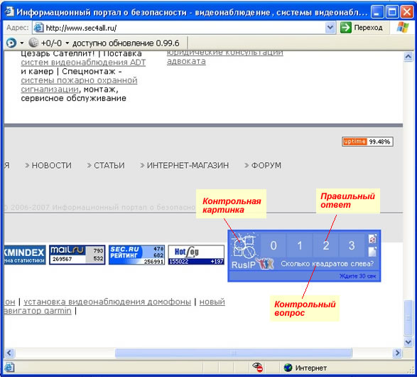Click the Интернет zone globe icon
The width and height of the screenshot is (417, 377).
288,368
